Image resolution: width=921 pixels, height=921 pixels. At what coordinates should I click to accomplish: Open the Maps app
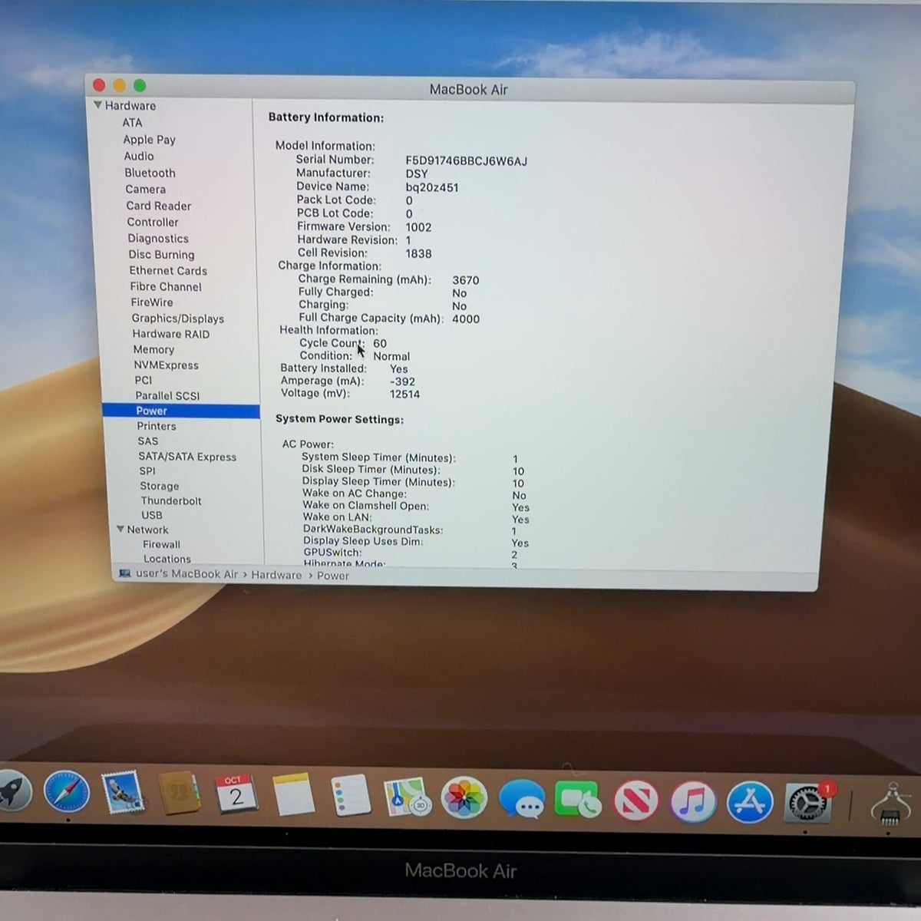[407, 797]
